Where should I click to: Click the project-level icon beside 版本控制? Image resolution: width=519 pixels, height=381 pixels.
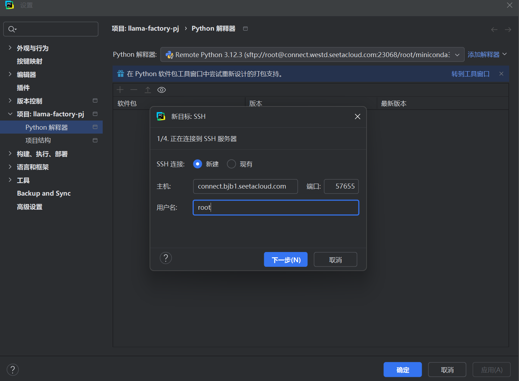point(95,101)
